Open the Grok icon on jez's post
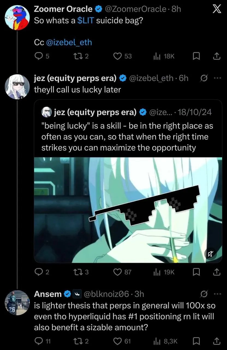Image resolution: width=227 pixels, height=350 pixels. pos(204,78)
